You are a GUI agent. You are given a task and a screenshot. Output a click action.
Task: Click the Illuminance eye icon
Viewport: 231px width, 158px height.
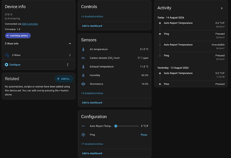tap(83, 84)
